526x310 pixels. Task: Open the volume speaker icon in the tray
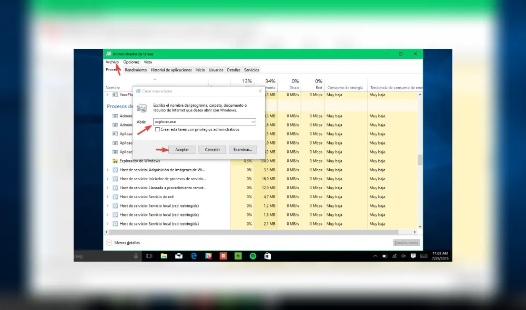pyautogui.click(x=403, y=256)
